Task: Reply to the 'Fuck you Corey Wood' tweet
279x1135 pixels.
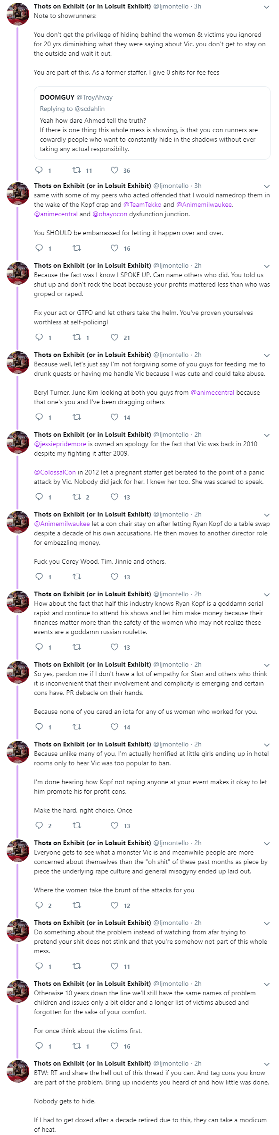Action: 39,577
